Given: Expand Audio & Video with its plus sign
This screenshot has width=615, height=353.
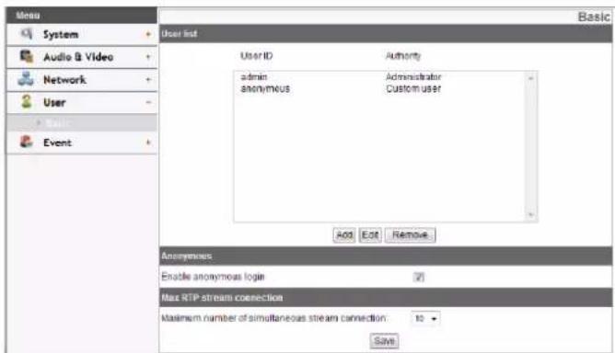Looking at the screenshot, I should 148,57.
